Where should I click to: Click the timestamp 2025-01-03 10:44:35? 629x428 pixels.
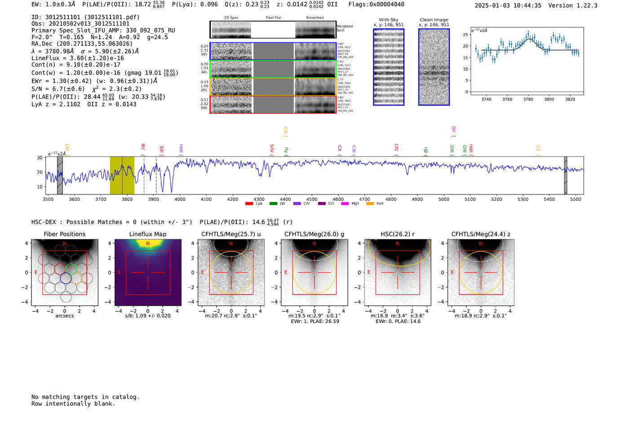pos(508,6)
